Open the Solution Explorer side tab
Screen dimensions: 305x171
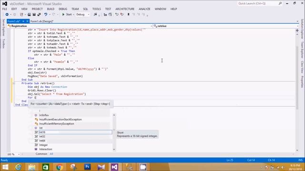(x=302, y=28)
